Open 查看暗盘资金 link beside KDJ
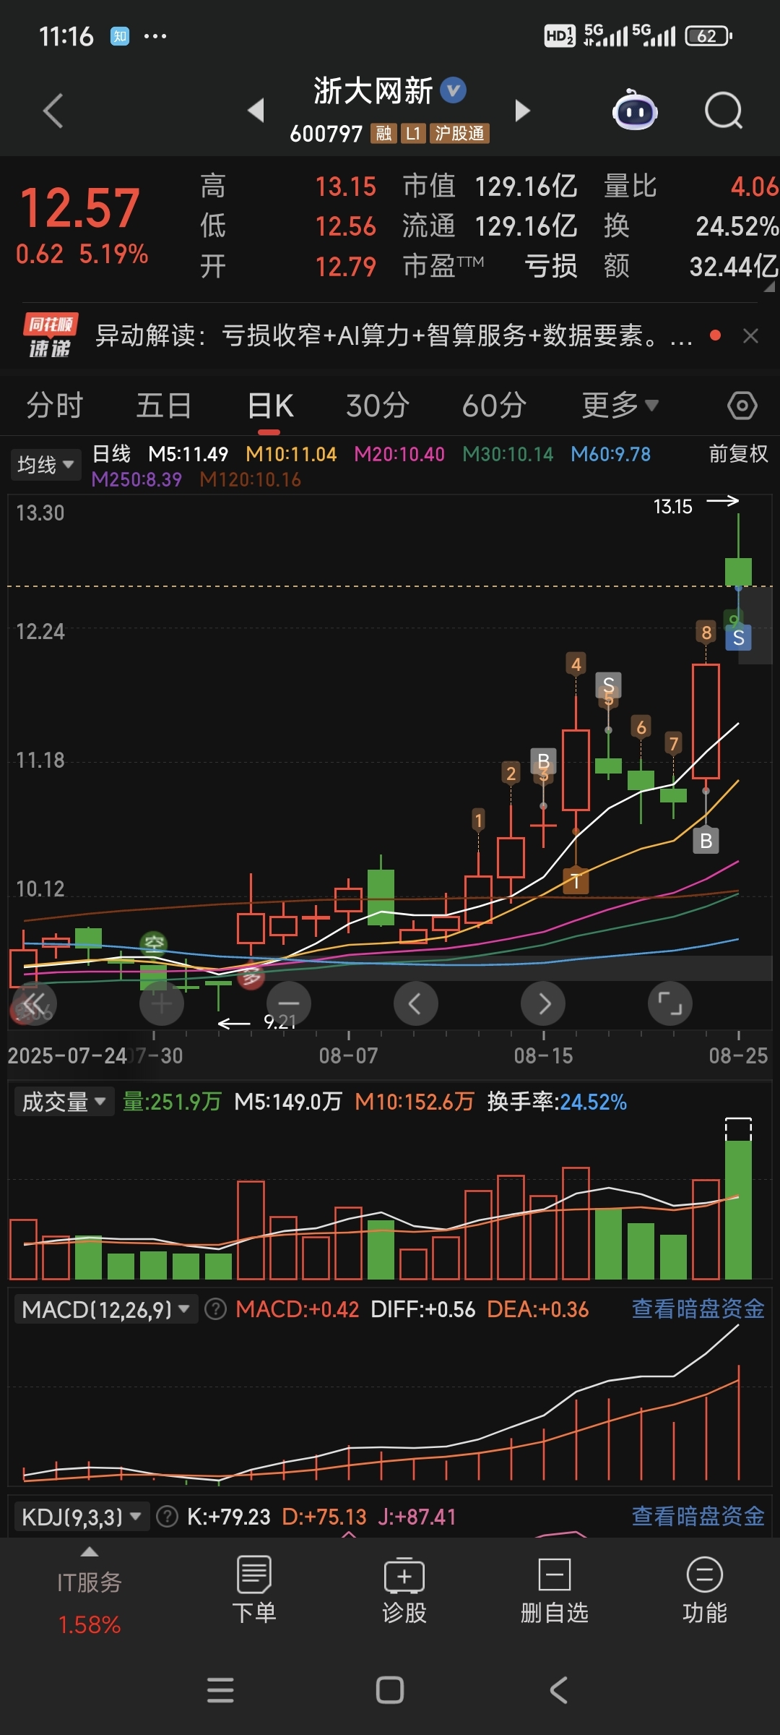Screen dimensions: 780x1735 click(698, 1516)
